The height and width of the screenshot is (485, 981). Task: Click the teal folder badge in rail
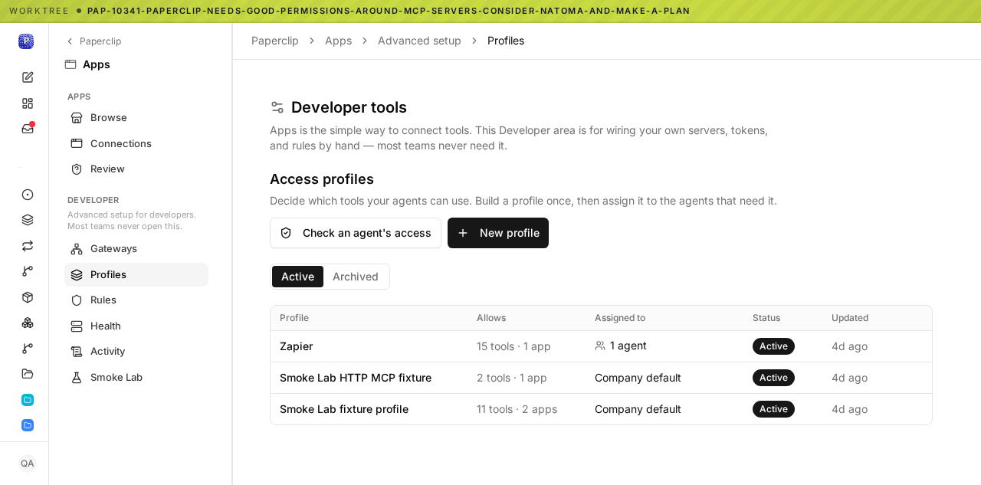(x=28, y=400)
